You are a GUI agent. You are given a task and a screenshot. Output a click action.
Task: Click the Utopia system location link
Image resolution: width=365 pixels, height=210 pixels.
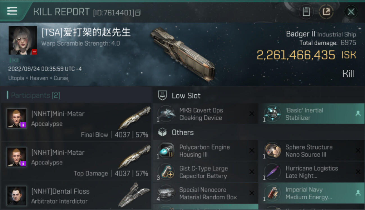click(16, 78)
